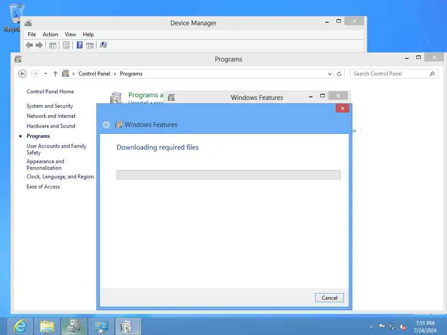Click the Windows Features icon in dialog header

(119, 125)
